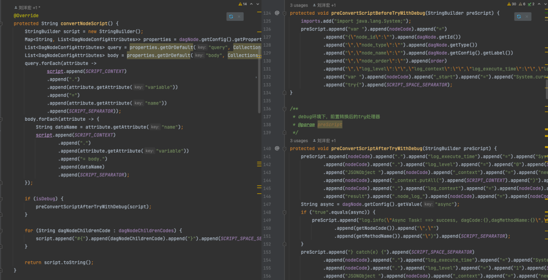Click author hint 刘洋宏 +1 above line 140

(x=324, y=141)
